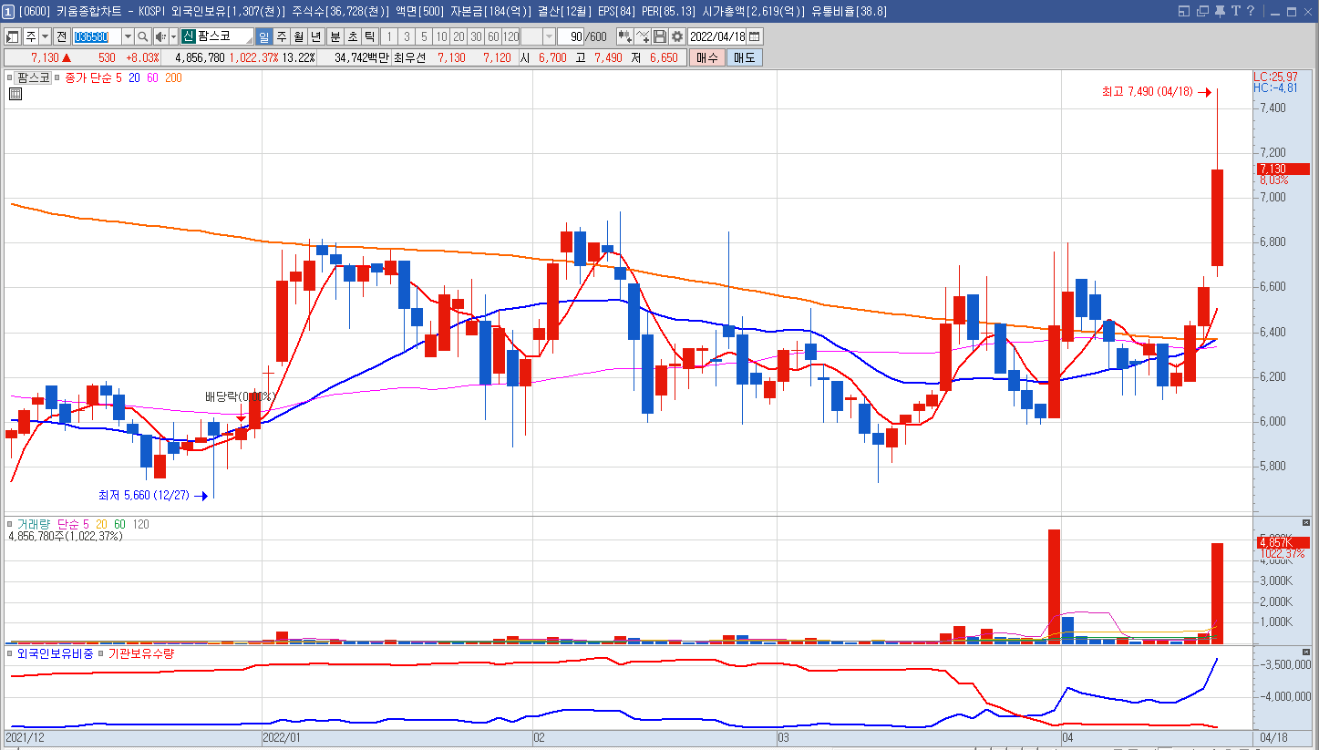The height and width of the screenshot is (750, 1319).
Task: Close the foreign holdings indicator panel
Action: [x=1305, y=652]
